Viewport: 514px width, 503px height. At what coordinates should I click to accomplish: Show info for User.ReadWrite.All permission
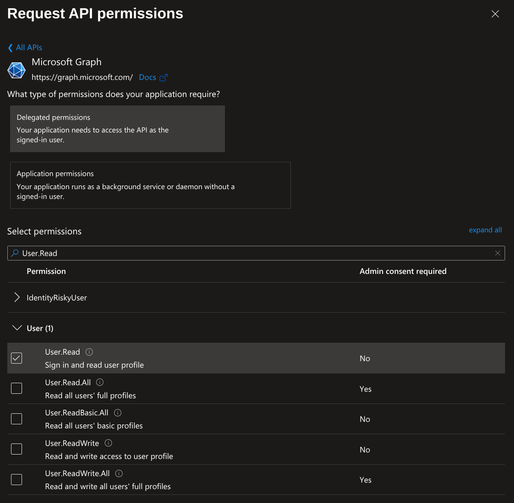pos(119,473)
